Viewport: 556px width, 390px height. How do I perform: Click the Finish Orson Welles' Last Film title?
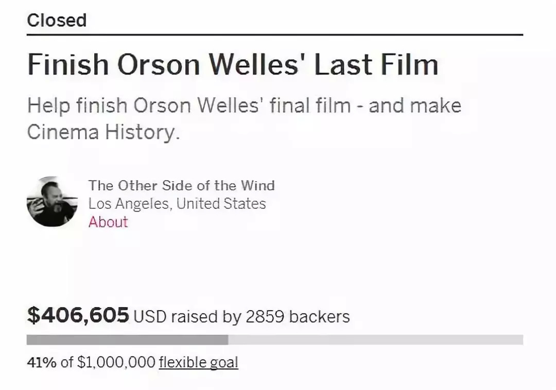[233, 65]
